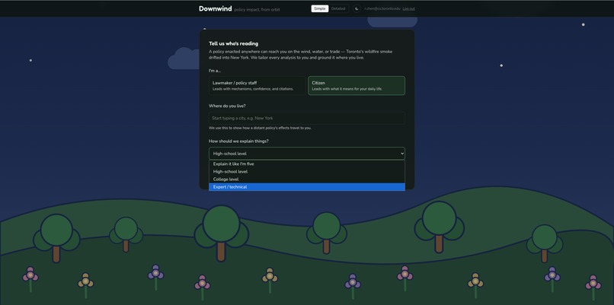The height and width of the screenshot is (305, 614).
Task: Focus the city input field
Action: point(306,118)
